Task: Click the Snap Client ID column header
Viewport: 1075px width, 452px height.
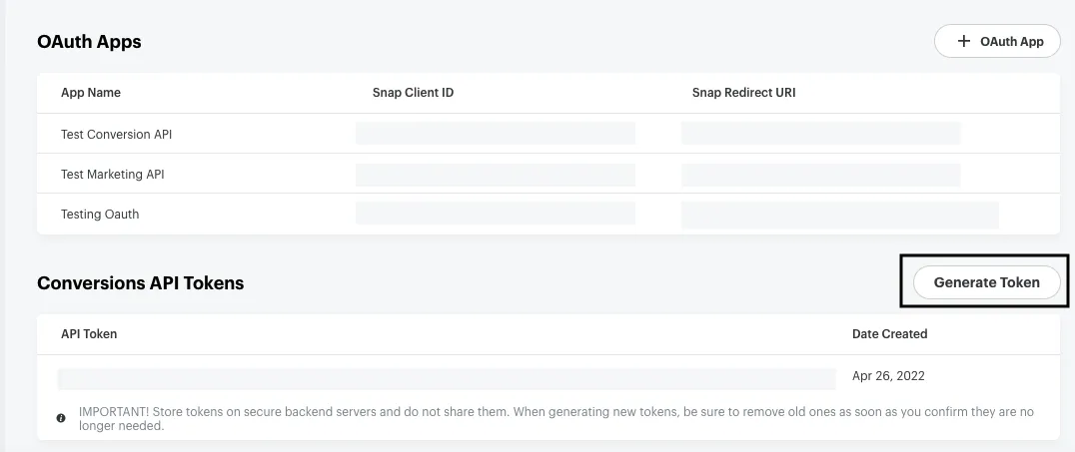Action: pyautogui.click(x=413, y=93)
